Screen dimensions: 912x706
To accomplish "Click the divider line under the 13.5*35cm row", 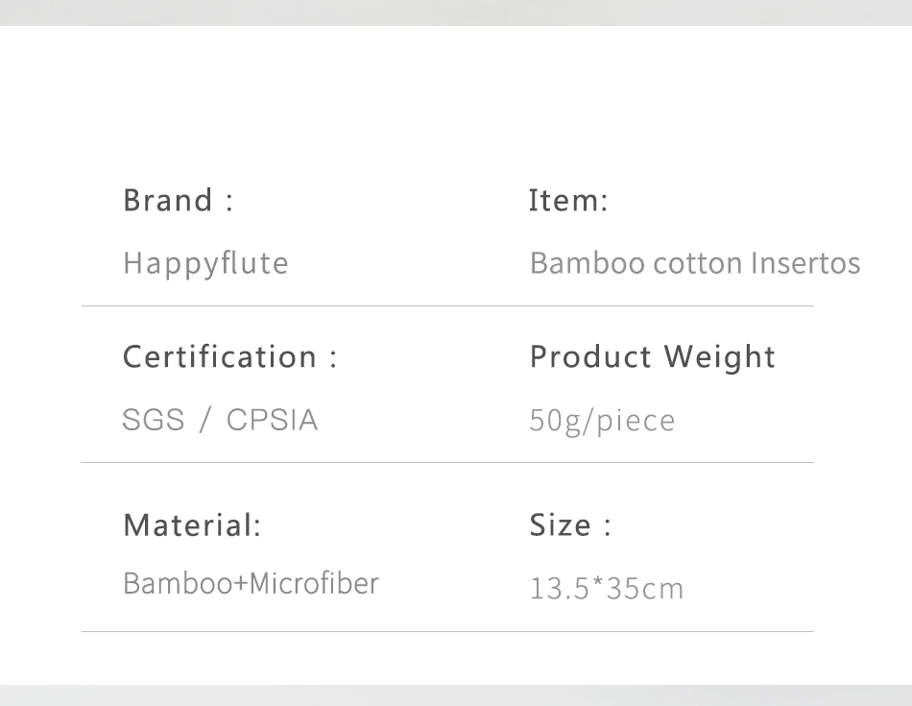I will [447, 632].
